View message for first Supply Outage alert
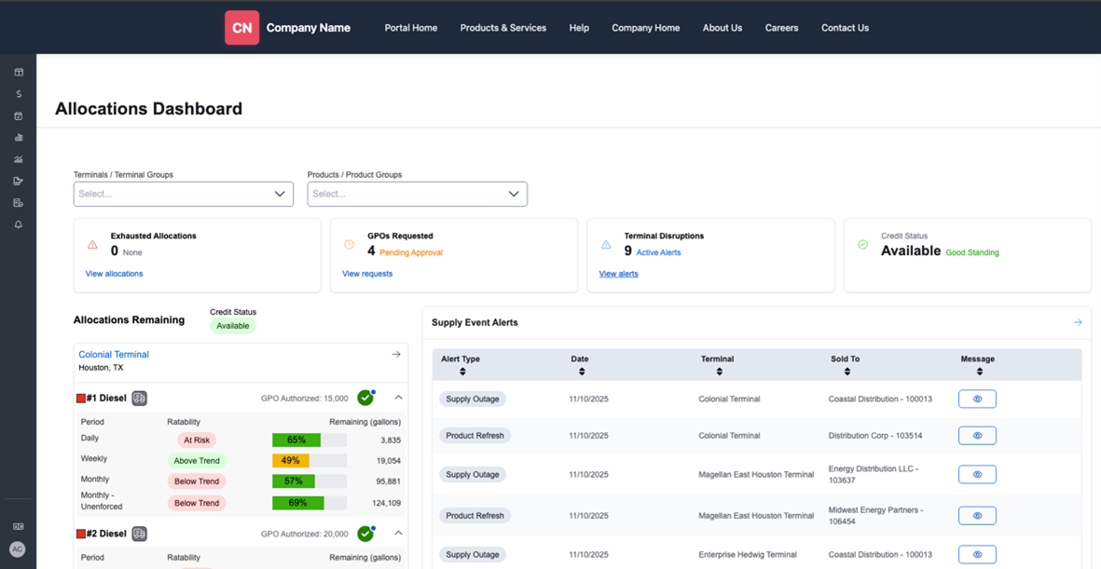 [977, 399]
